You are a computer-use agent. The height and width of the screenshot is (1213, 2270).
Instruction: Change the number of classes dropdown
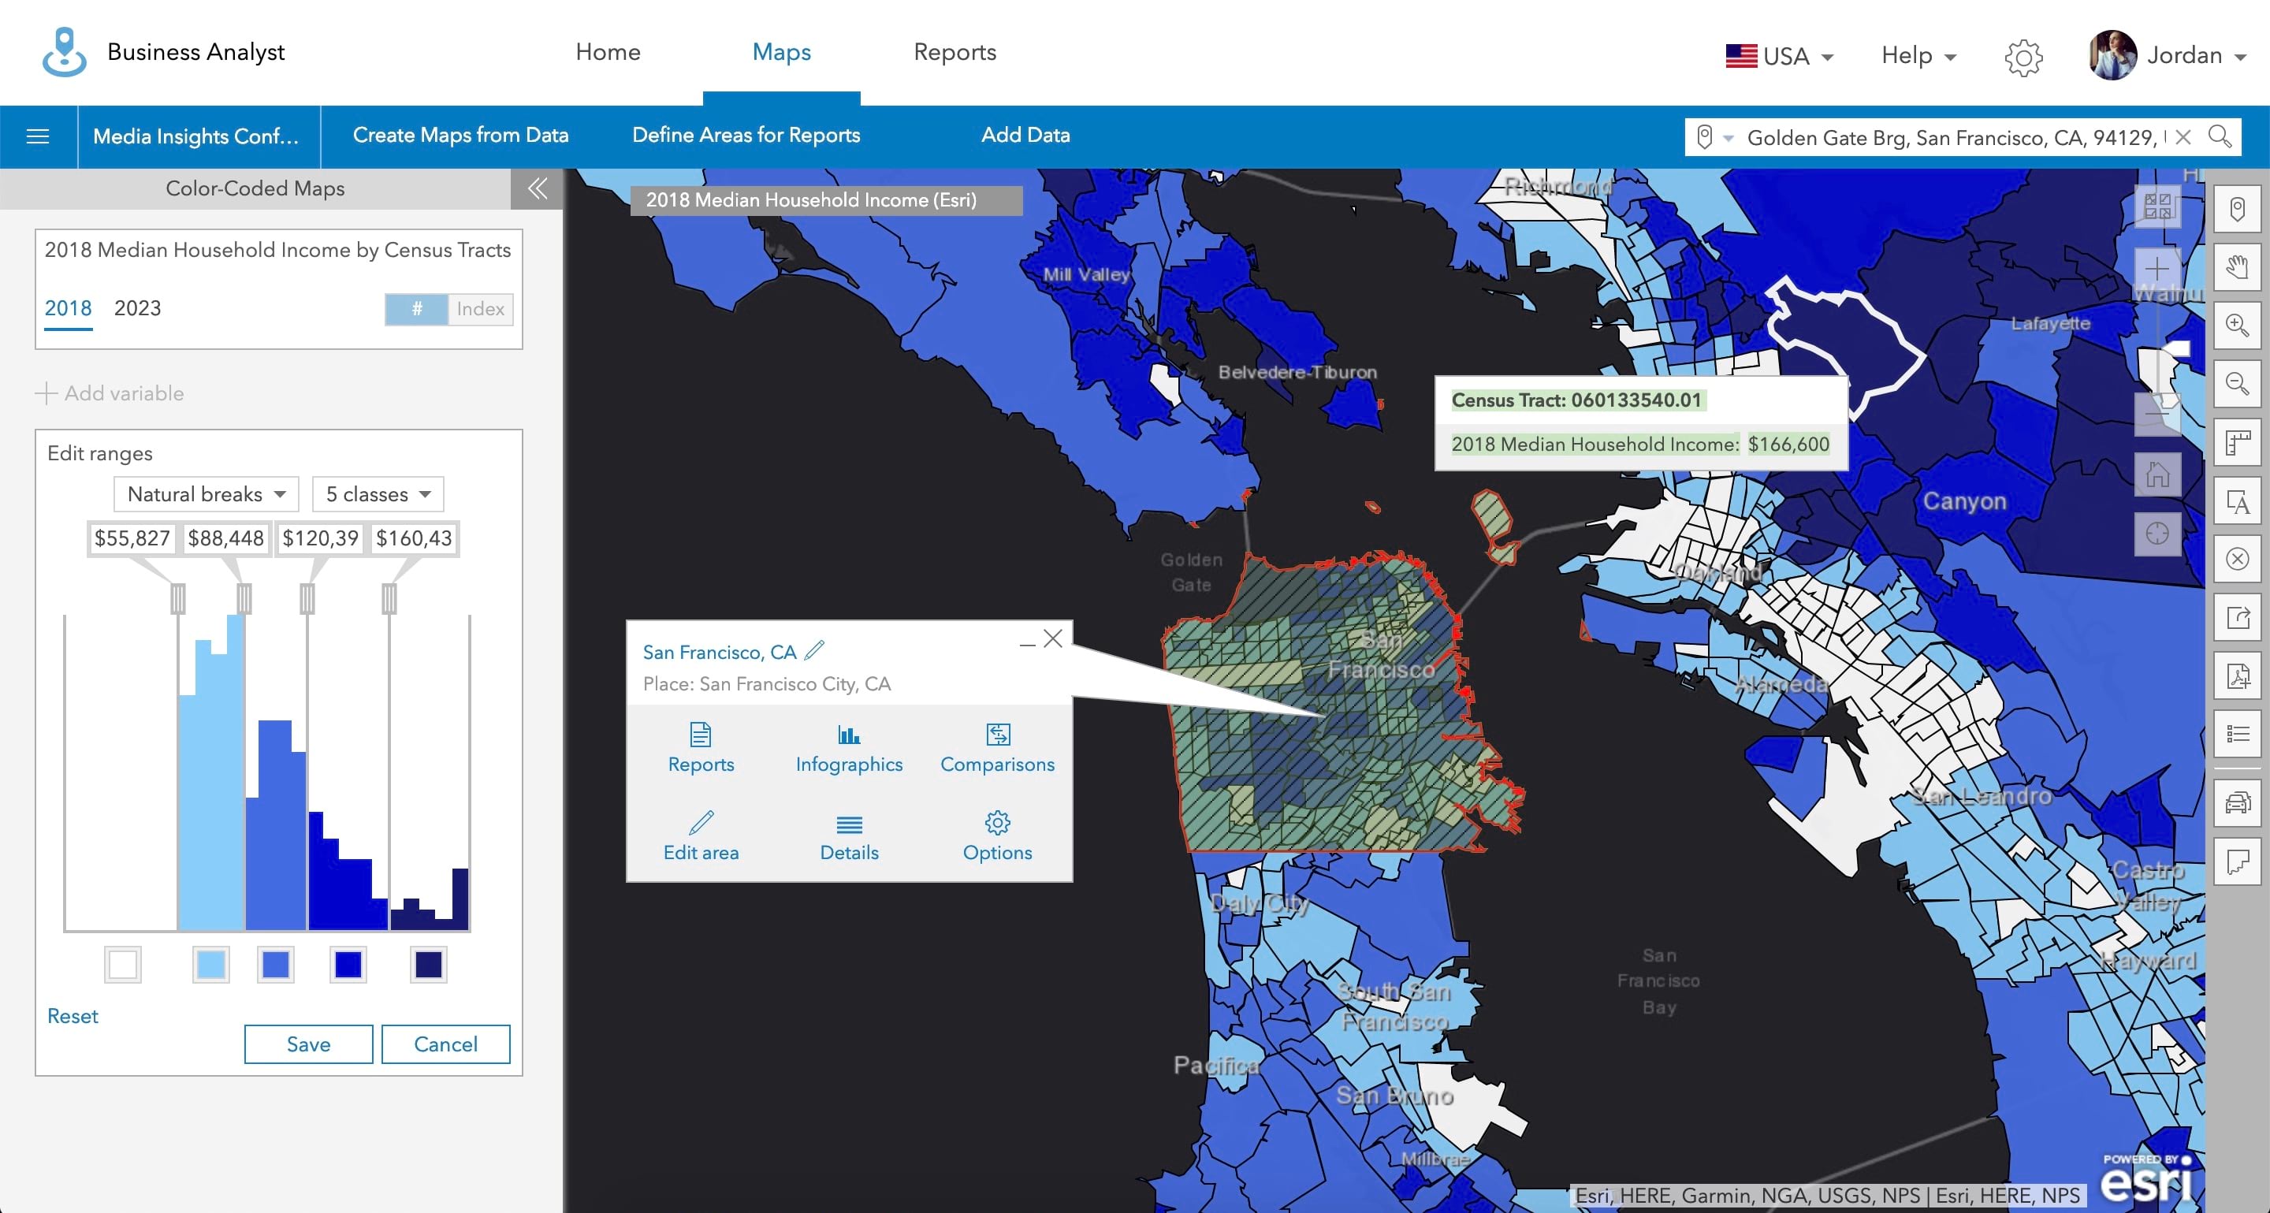click(x=378, y=494)
